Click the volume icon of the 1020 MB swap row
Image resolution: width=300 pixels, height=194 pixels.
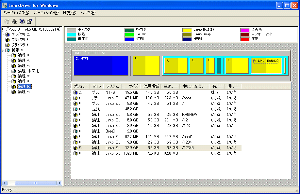click(x=75, y=153)
